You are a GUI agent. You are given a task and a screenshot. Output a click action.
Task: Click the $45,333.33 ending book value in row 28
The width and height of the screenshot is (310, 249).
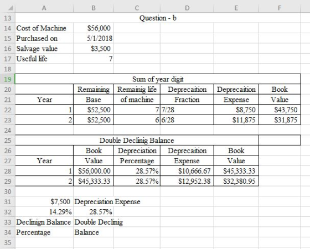point(236,171)
